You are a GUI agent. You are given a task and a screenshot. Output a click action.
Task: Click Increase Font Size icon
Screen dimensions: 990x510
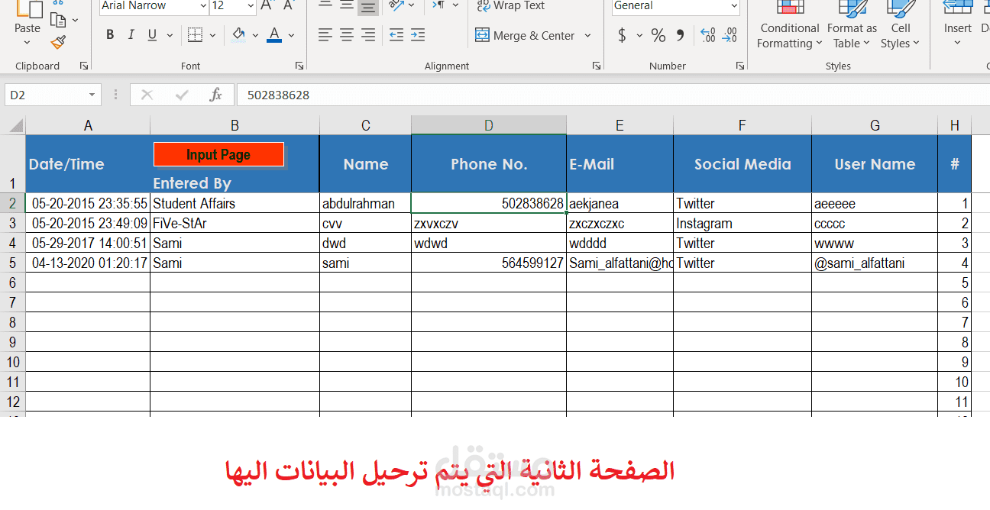pos(267,6)
